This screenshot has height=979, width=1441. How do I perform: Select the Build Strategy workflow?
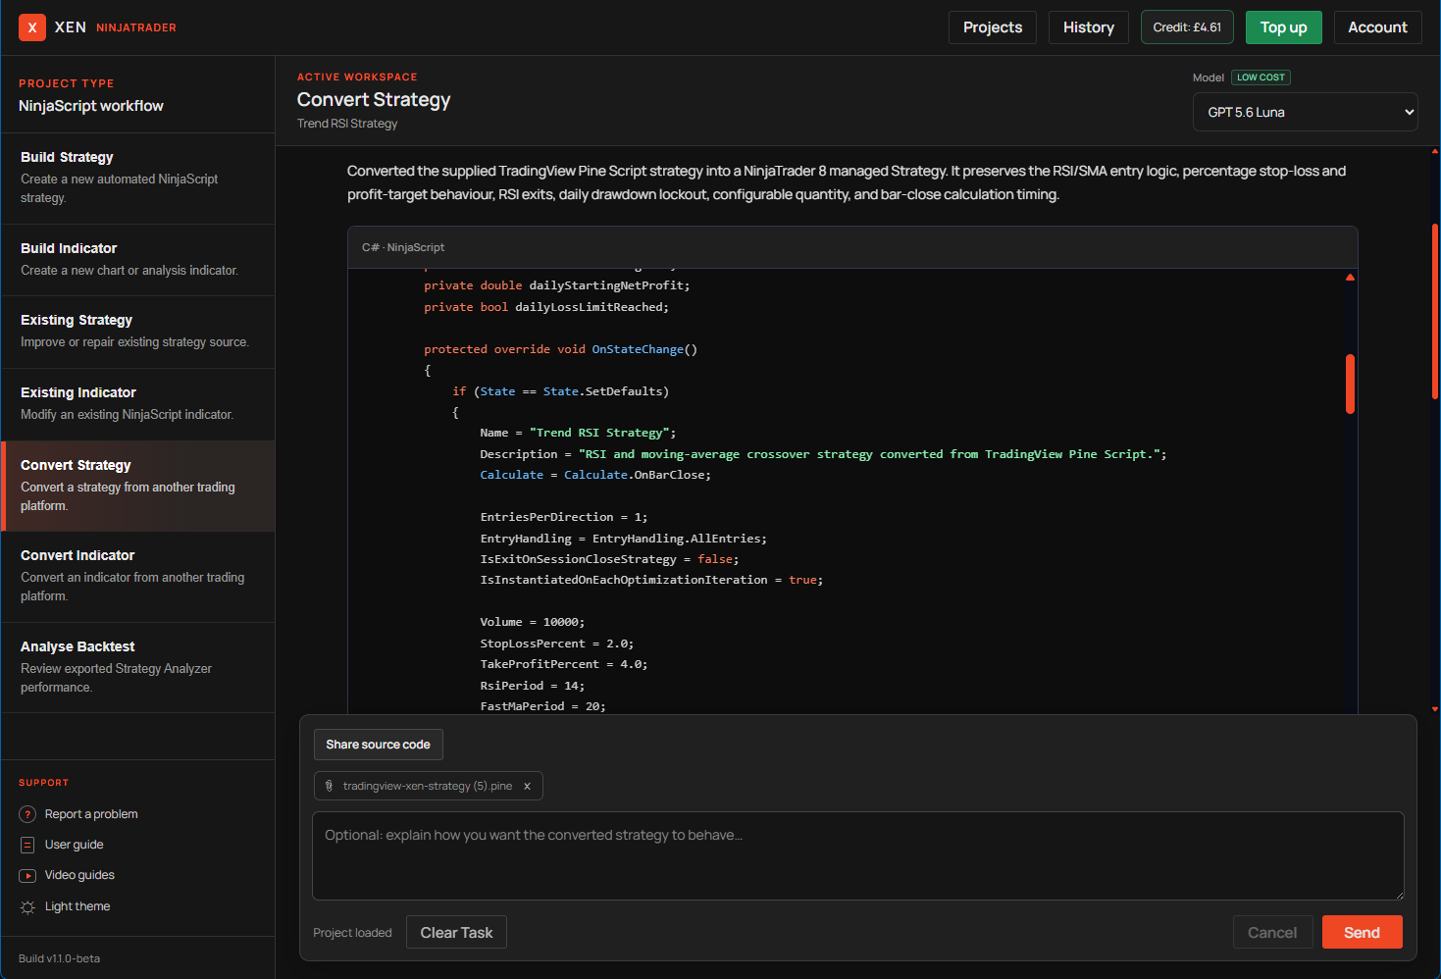(138, 178)
